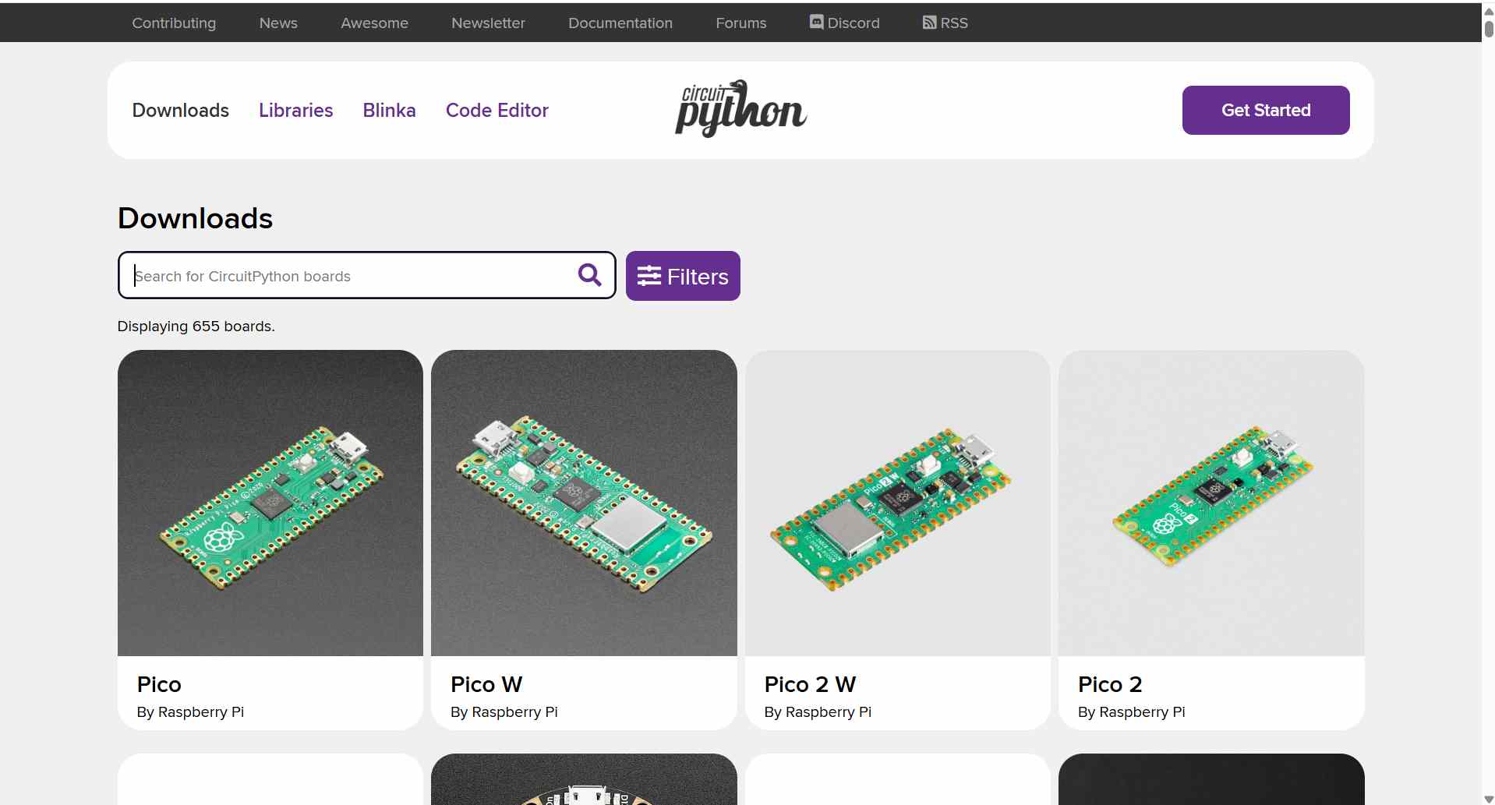Go to the News section

[x=278, y=23]
